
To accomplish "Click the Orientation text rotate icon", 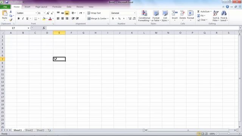I will [x=73, y=13].
